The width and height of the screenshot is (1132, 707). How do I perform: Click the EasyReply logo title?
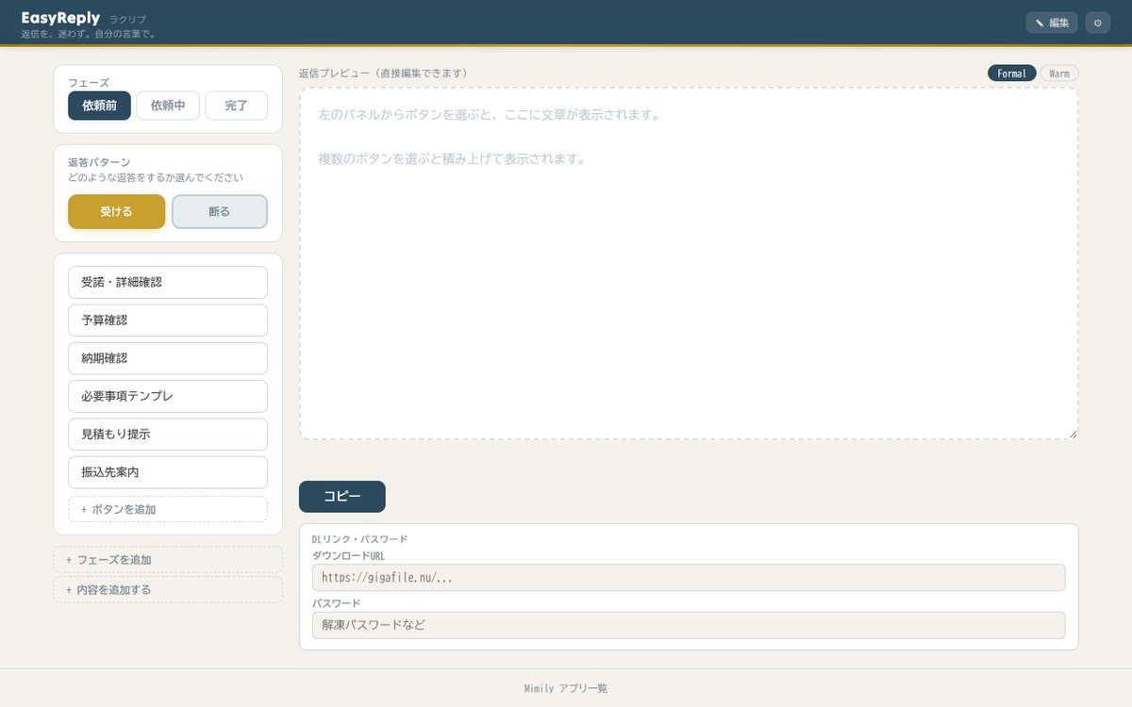(x=60, y=18)
